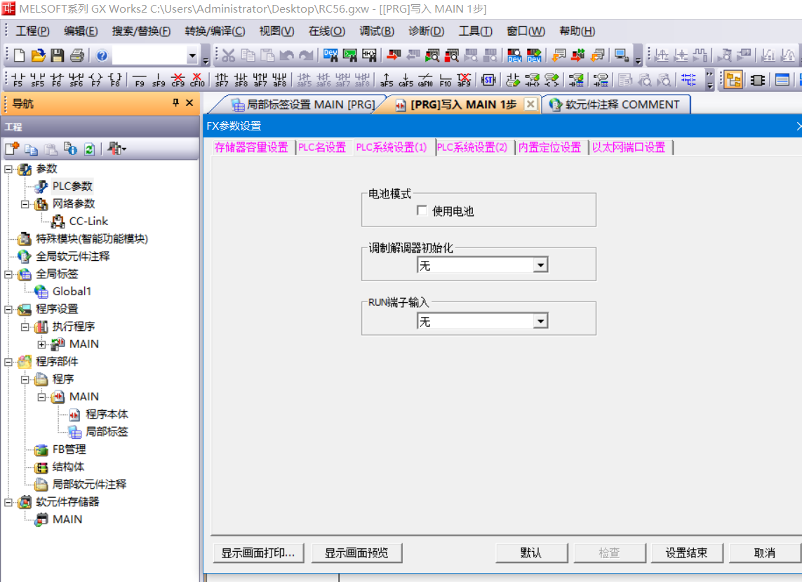Switch to the PLC系统设置(2) tab

[x=472, y=147]
